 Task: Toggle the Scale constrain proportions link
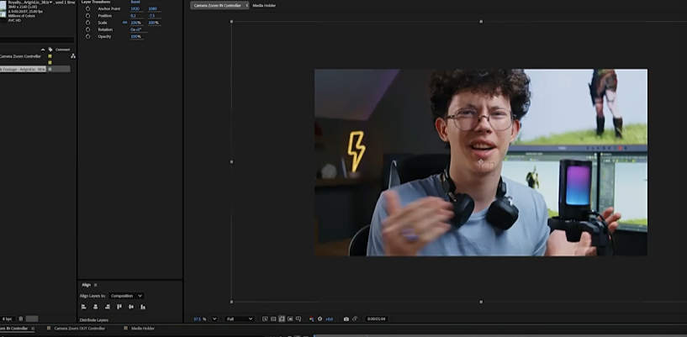(125, 23)
